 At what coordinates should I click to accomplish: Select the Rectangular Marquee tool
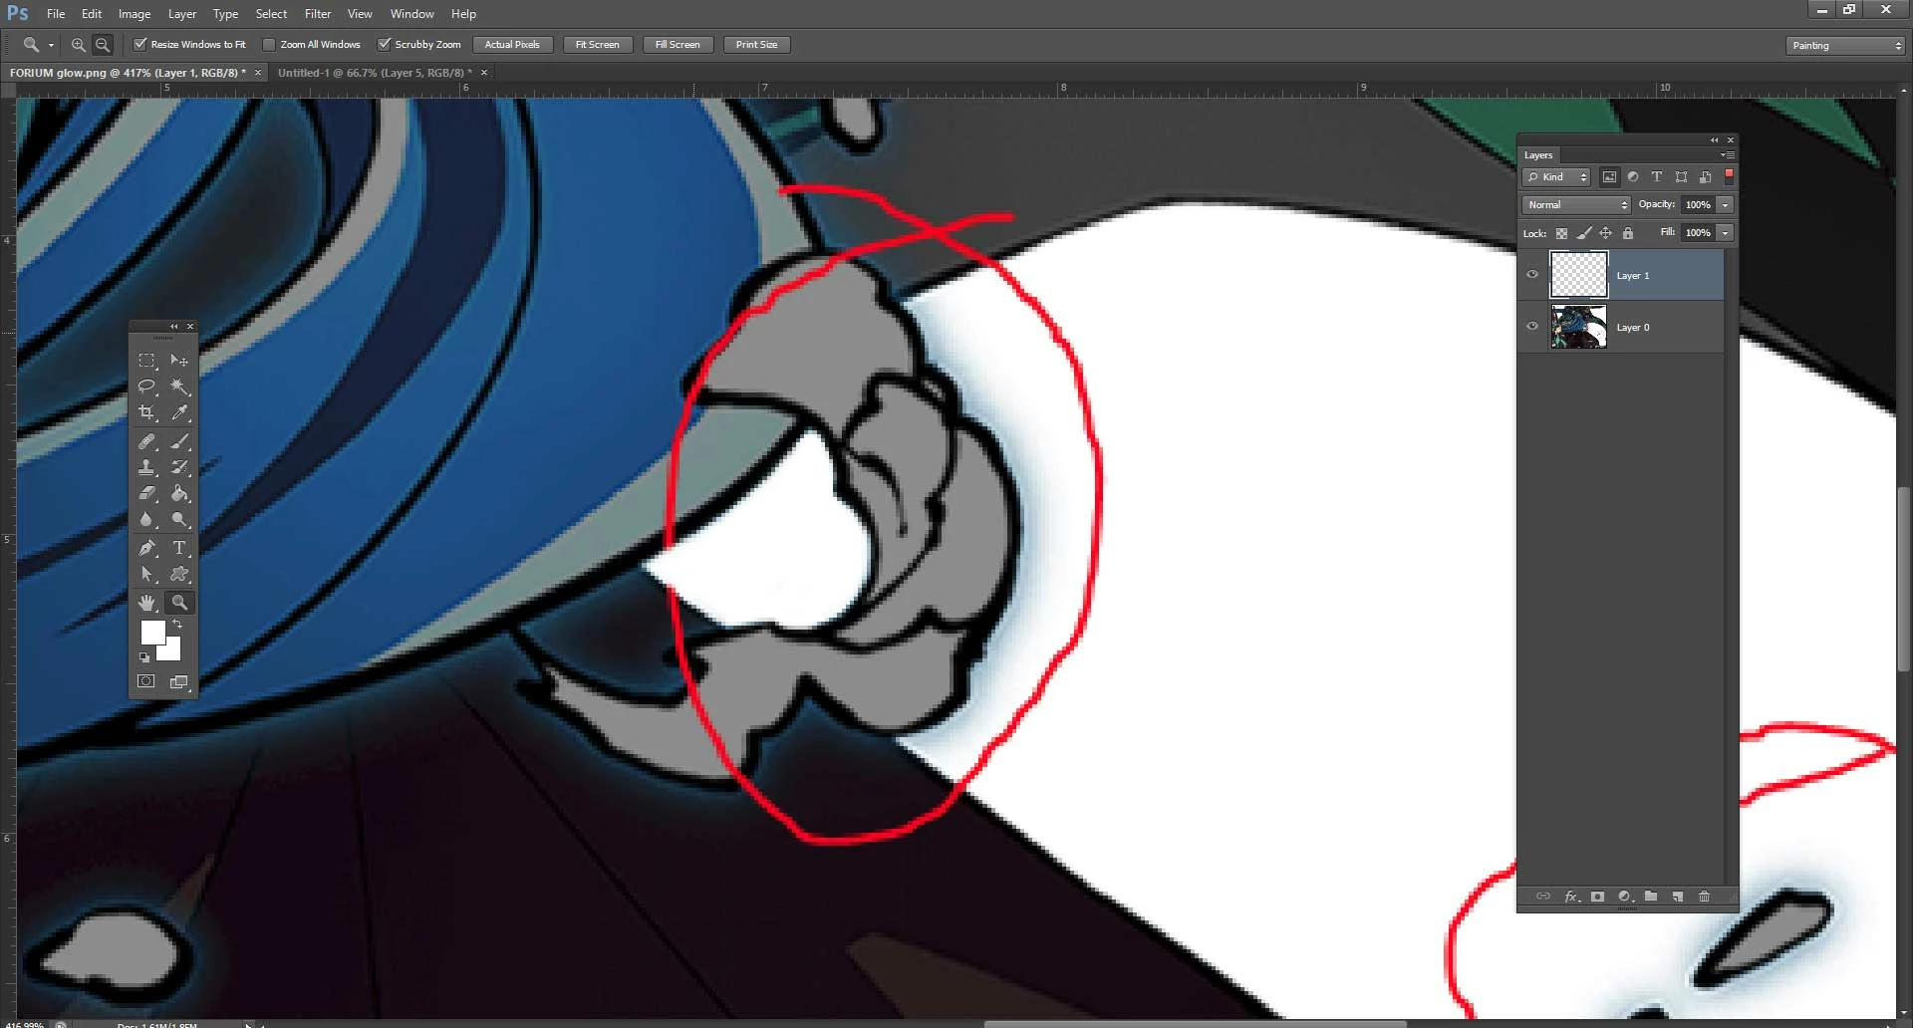click(x=146, y=361)
